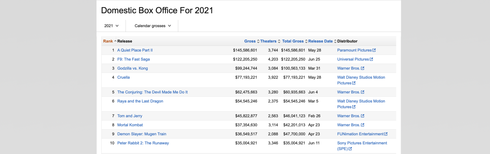Open Peter Rabbit 2: The Runaway link
The height and width of the screenshot is (154, 490).
143,143
